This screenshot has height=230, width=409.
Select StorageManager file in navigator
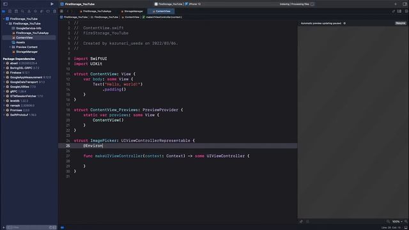point(27,52)
